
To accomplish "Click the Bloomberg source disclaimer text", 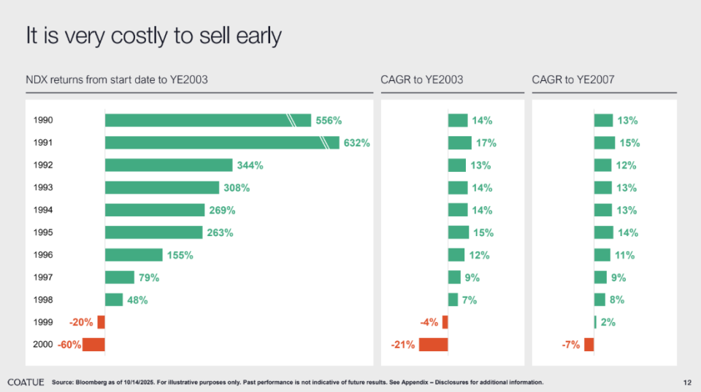I will tap(298, 383).
